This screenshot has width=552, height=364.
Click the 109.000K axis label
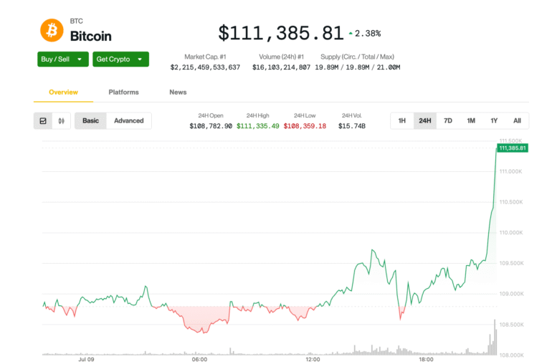click(511, 294)
